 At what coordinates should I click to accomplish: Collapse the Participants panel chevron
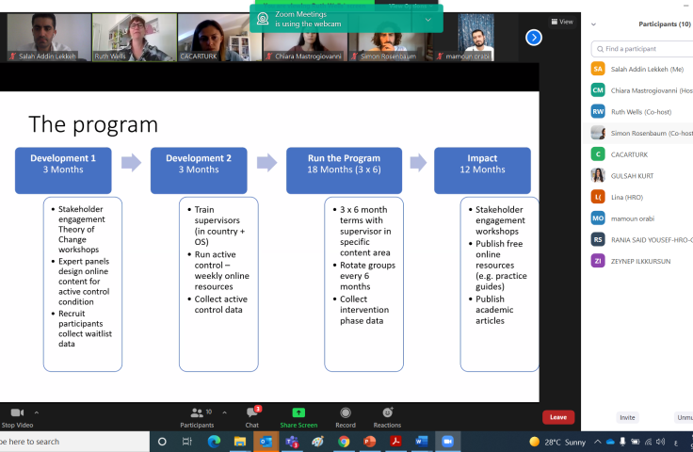tap(593, 24)
